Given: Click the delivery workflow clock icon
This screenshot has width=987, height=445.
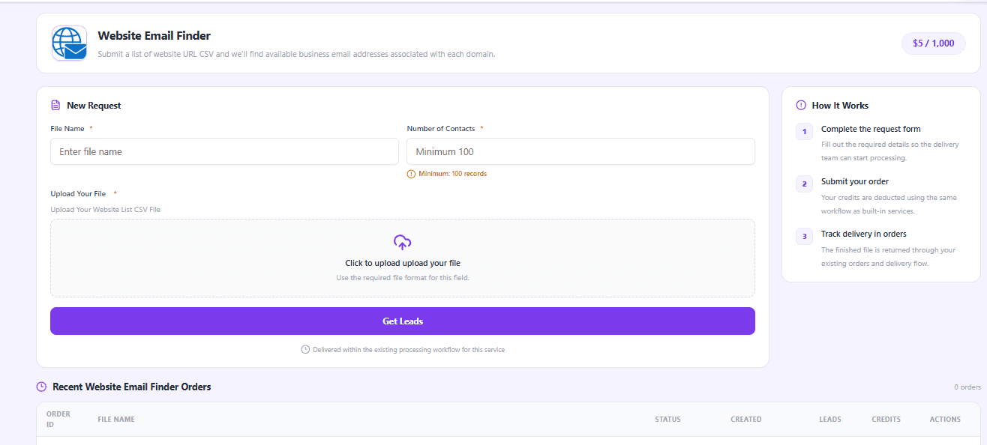Looking at the screenshot, I should point(305,349).
